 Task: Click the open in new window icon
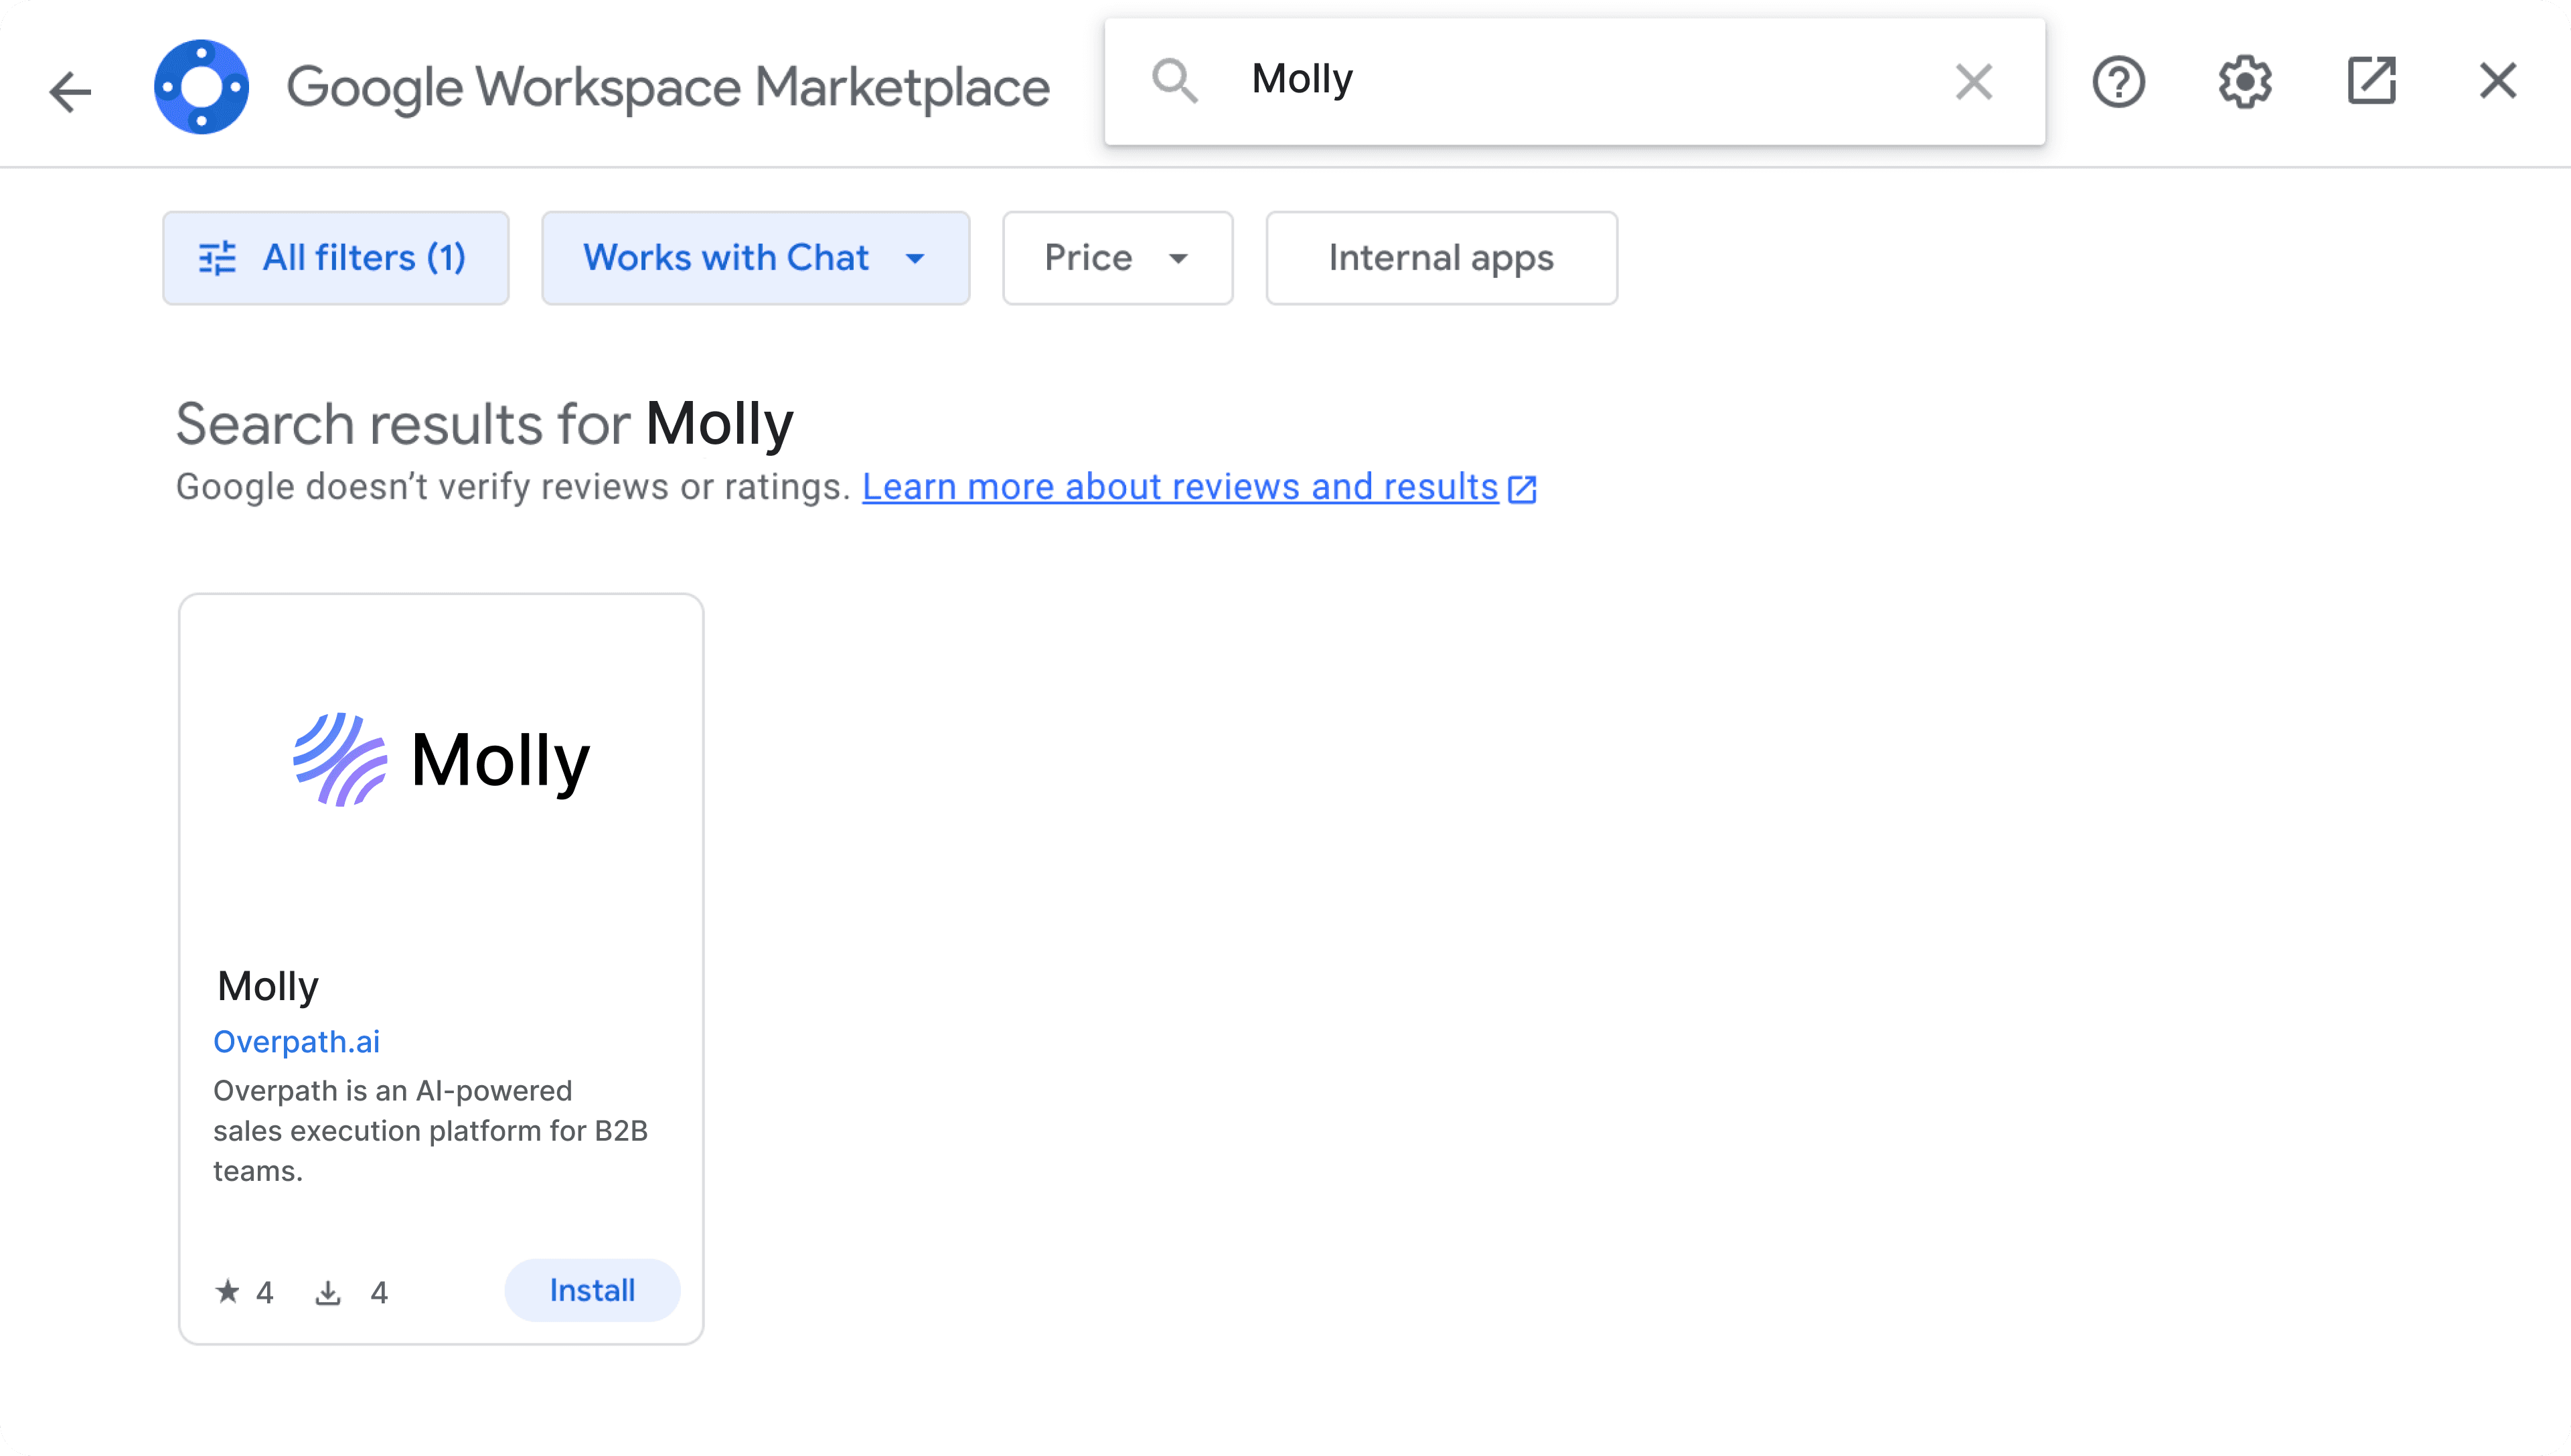[2371, 80]
